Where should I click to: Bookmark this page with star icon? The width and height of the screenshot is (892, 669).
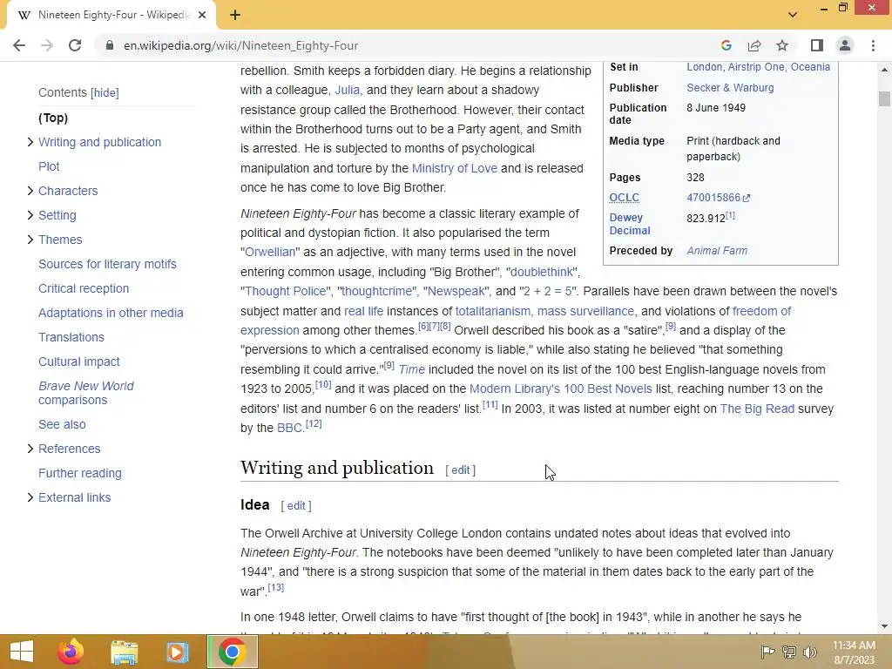782,45
